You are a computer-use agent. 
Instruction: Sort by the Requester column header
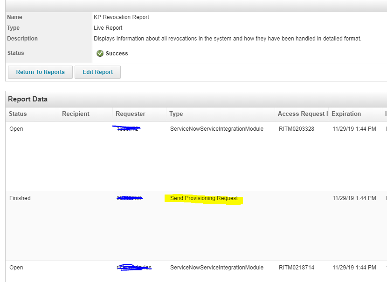click(x=131, y=114)
